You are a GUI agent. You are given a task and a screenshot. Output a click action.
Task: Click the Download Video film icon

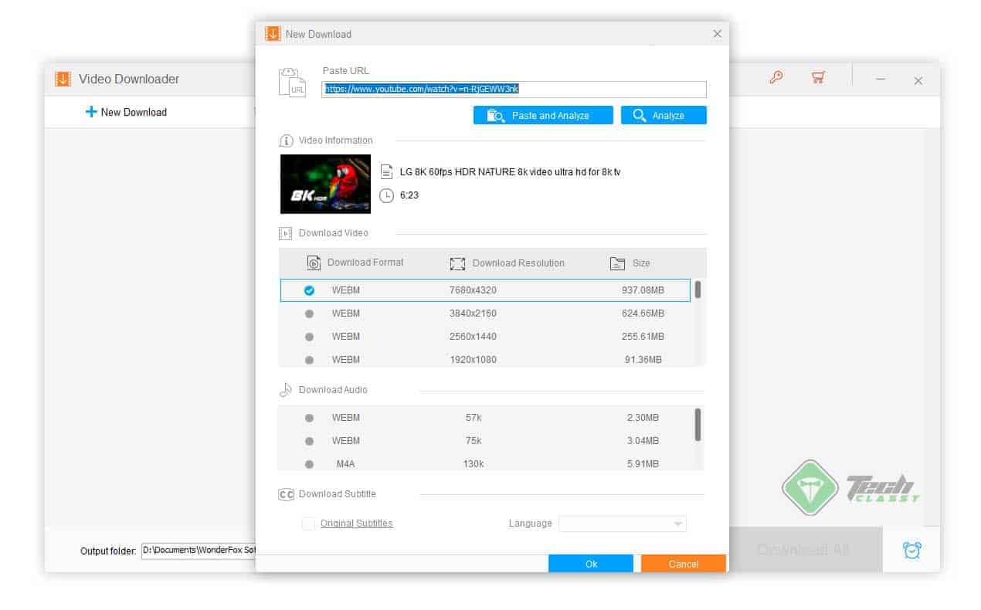point(285,232)
